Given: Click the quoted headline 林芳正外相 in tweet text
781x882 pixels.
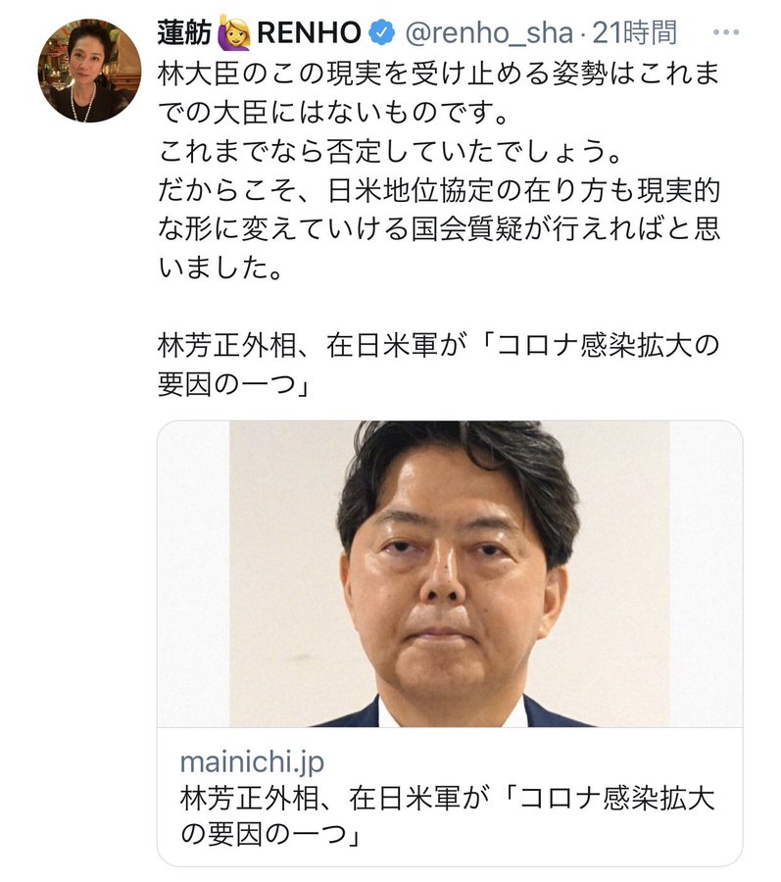Looking at the screenshot, I should pyautogui.click(x=439, y=365).
